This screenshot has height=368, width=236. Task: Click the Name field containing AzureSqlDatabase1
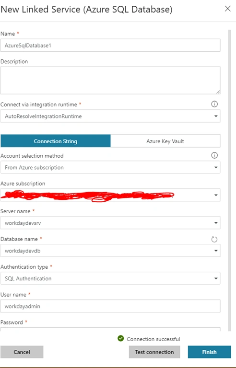pos(110,46)
